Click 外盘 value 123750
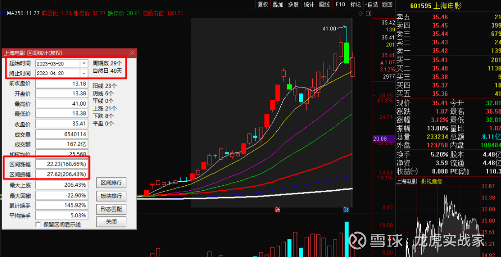This screenshot has width=501, height=257. click(x=437, y=146)
